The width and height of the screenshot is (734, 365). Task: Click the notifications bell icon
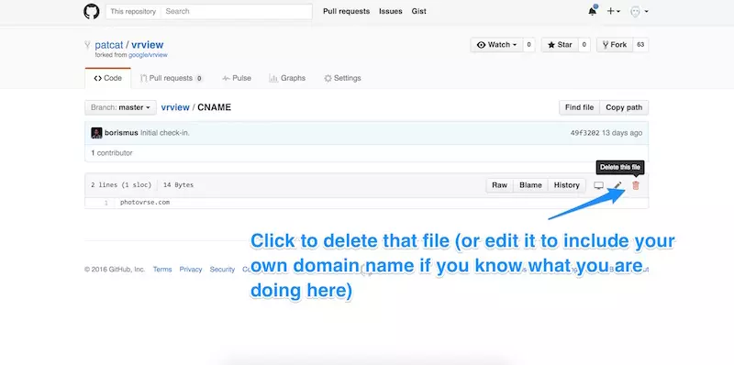click(x=593, y=11)
